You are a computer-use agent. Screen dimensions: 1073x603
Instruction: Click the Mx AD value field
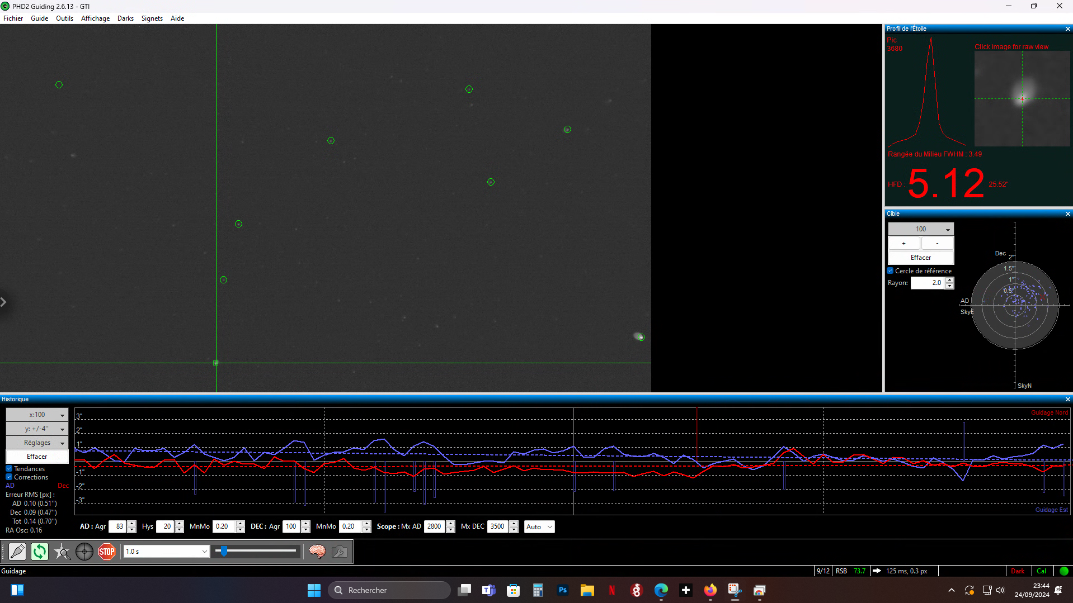435,527
